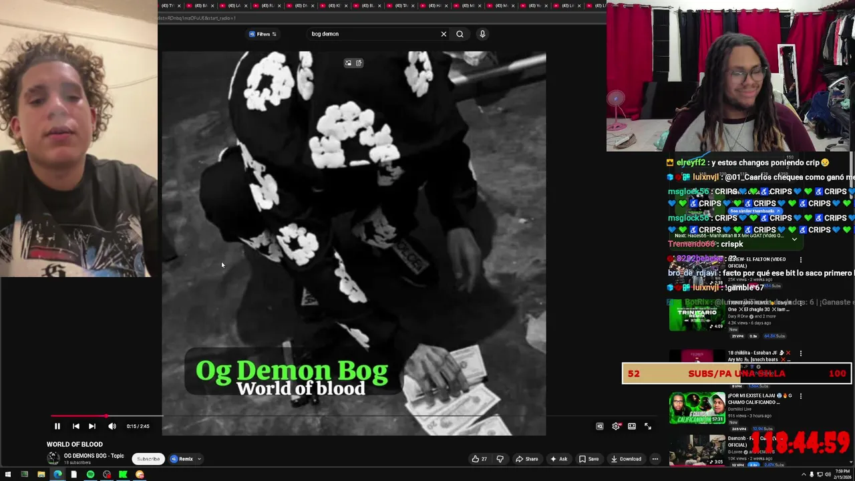Image resolution: width=855 pixels, height=481 pixels.
Task: Subscribe to OG DEMONS BOG - Topic
Action: 148,459
